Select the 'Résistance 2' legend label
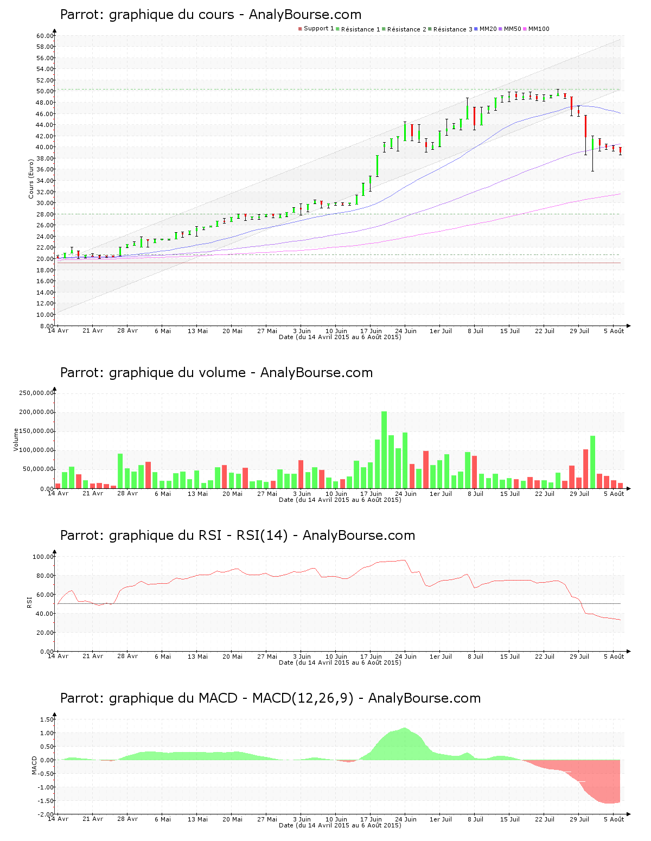The image size is (651, 841). pyautogui.click(x=407, y=29)
